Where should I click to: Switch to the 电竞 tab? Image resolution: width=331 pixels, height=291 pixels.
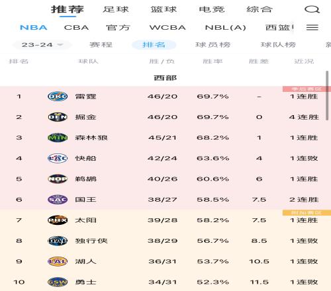(x=212, y=9)
